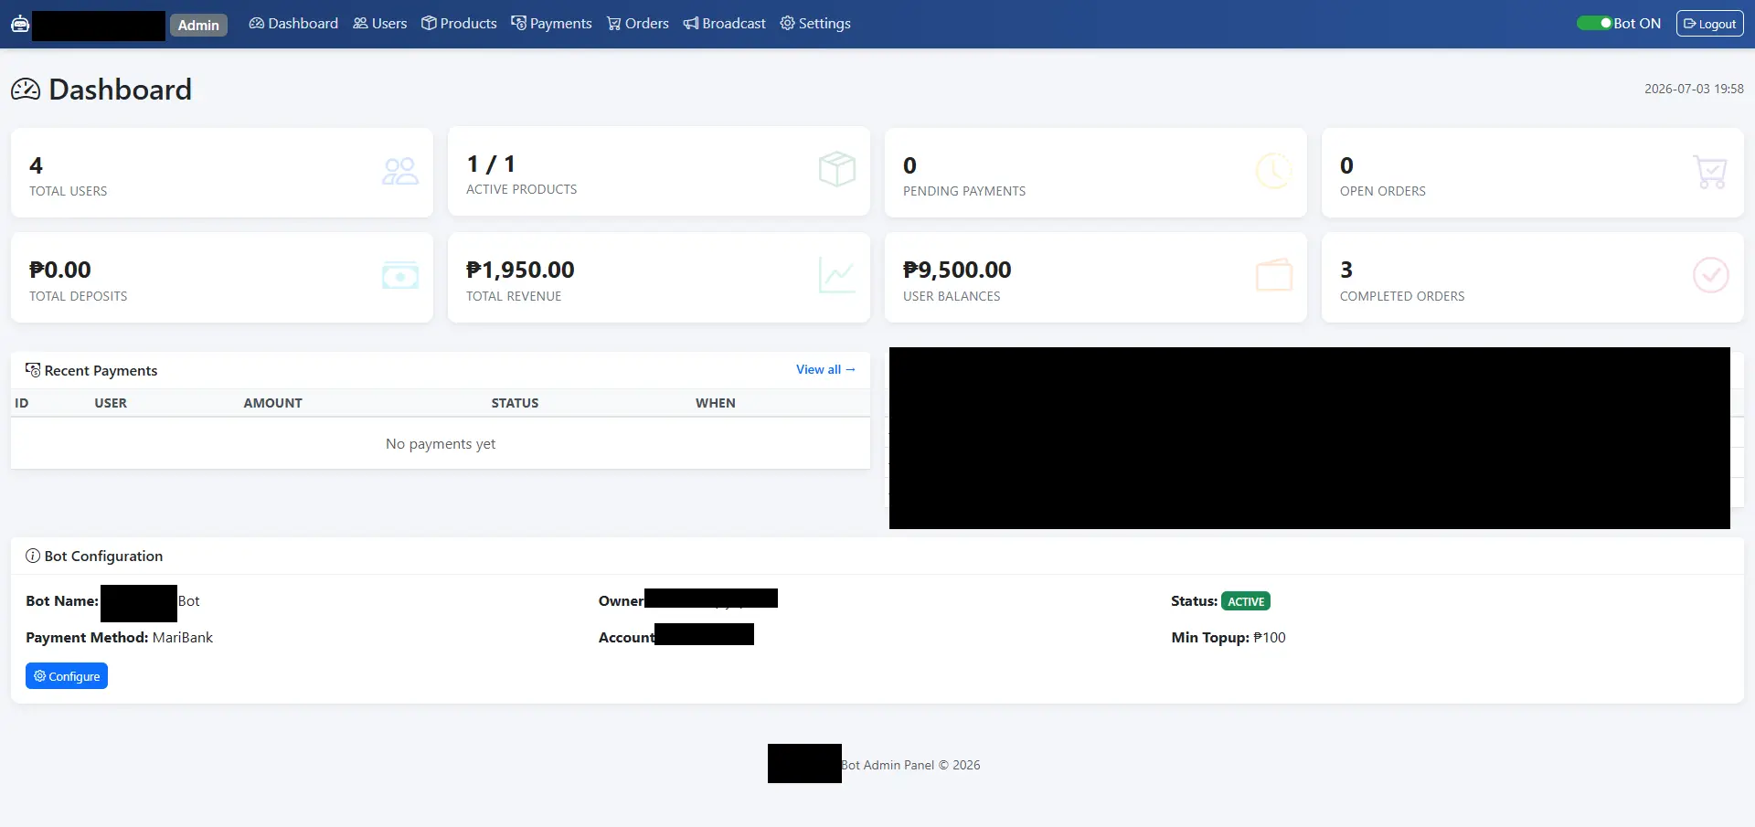Click the 2026-07-03 19:58 timestamp
Screen dimensions: 1755x827
1694,89
